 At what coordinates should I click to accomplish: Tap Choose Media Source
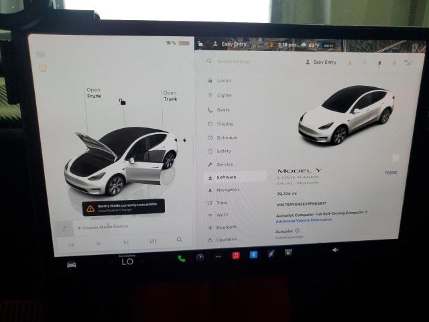coord(103,227)
